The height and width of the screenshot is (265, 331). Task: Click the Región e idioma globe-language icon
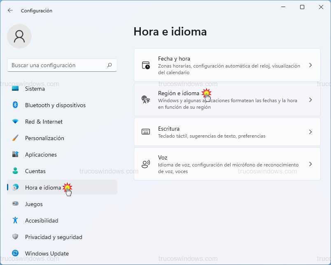coord(146,100)
